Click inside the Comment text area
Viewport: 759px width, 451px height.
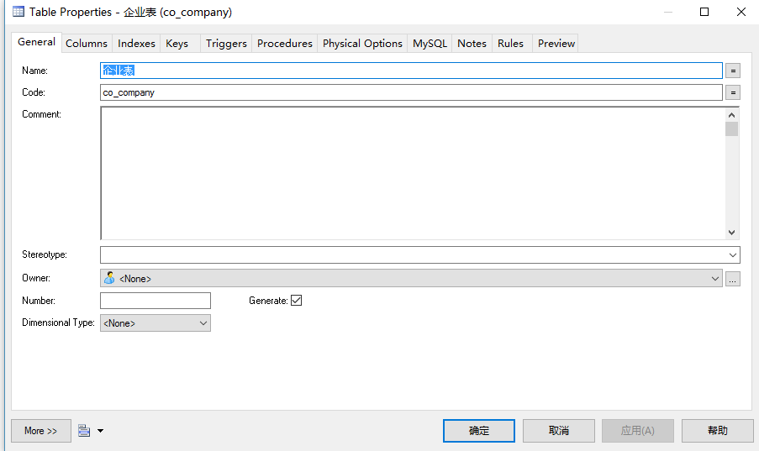tap(413, 173)
